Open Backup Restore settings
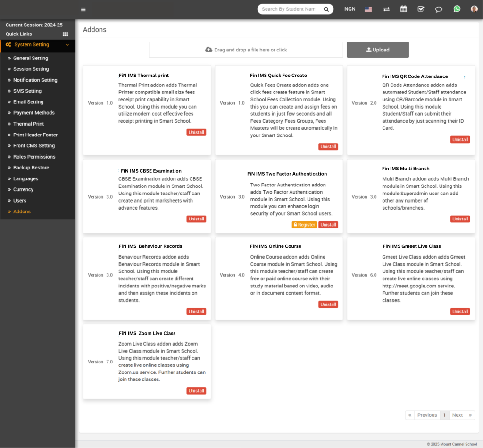Screen dimensions: 483x448 click(x=31, y=168)
